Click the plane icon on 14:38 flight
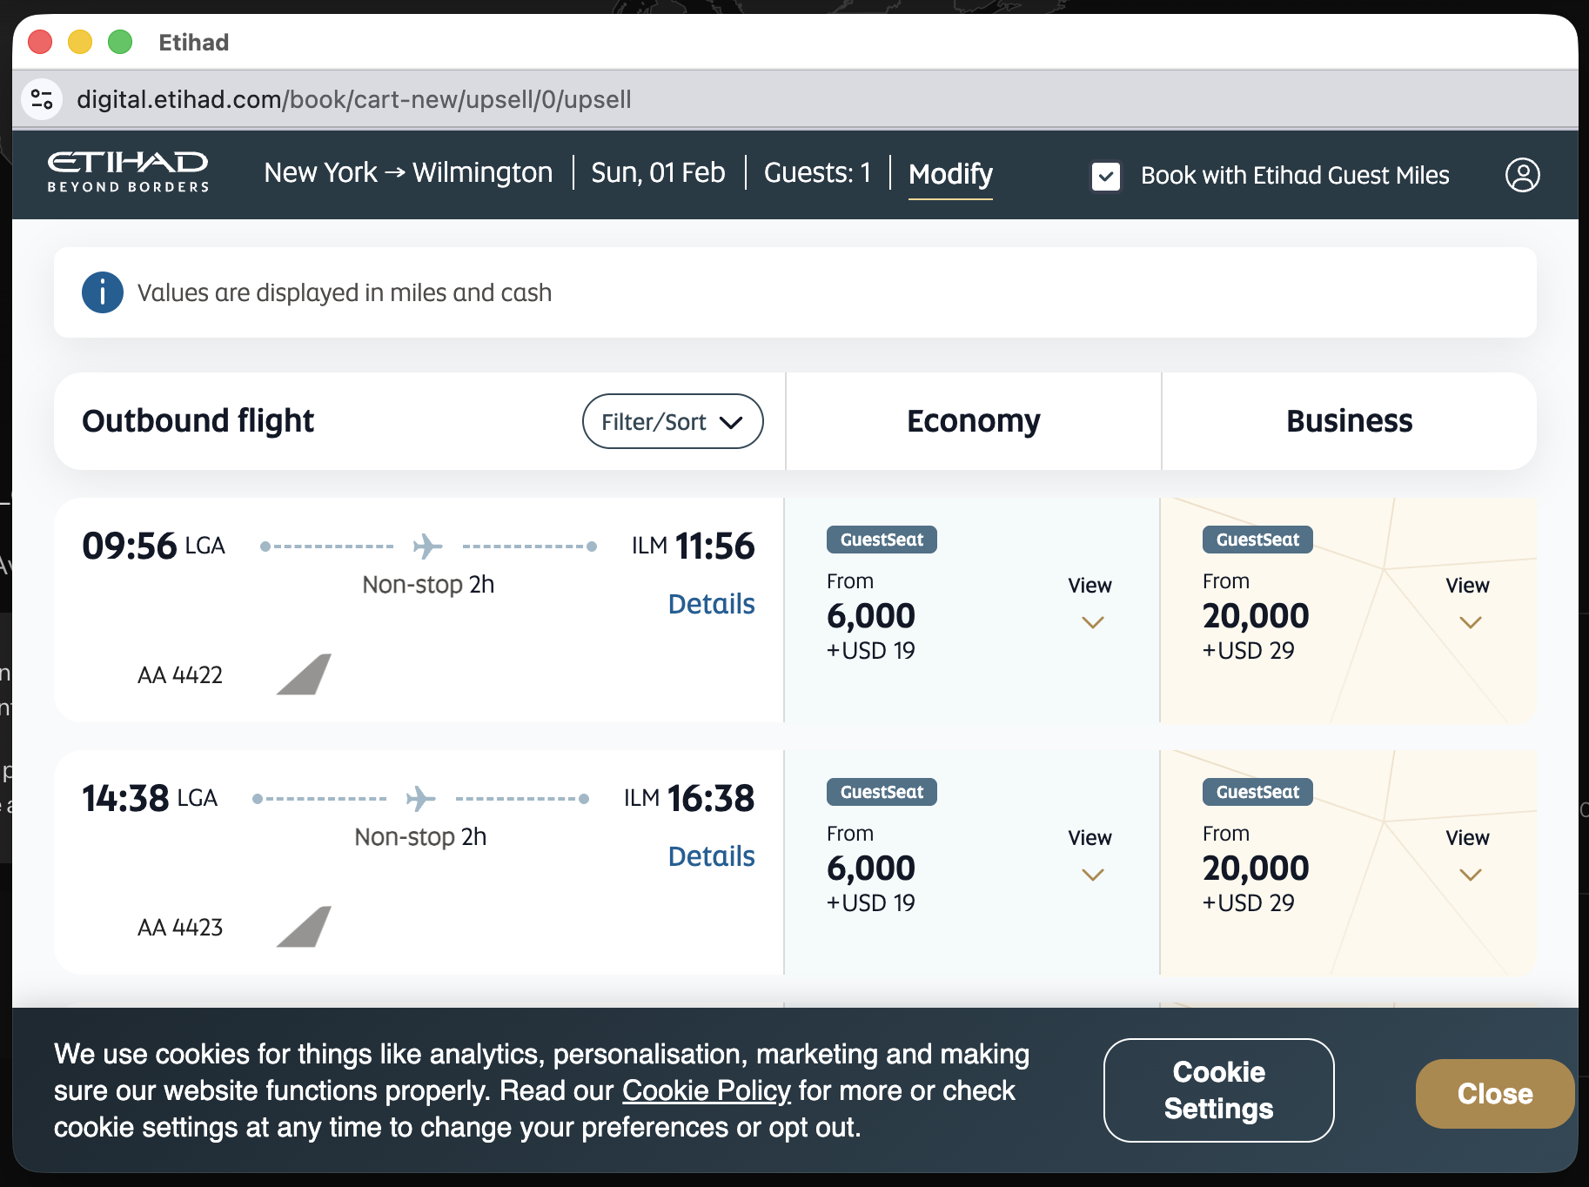This screenshot has height=1187, width=1589. pyautogui.click(x=420, y=799)
